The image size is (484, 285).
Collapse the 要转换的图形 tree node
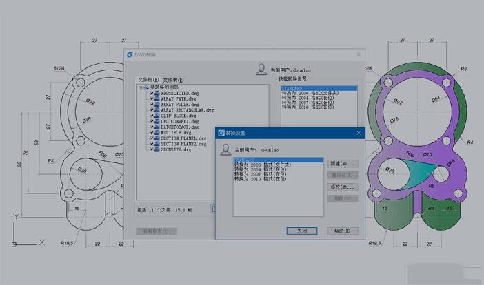coord(140,87)
